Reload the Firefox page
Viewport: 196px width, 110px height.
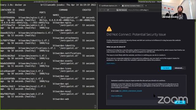coord(108,10)
